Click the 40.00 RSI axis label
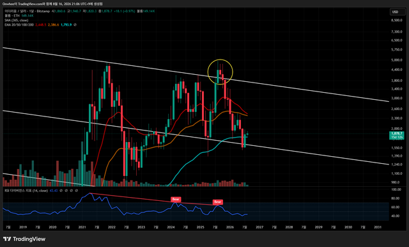Image resolution: width=409 pixels, height=247 pixels. [396, 216]
